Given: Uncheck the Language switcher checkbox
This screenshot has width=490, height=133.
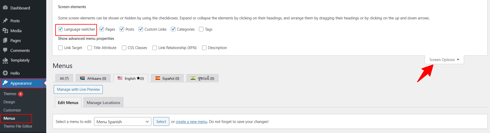Looking at the screenshot, I should [x=60, y=29].
